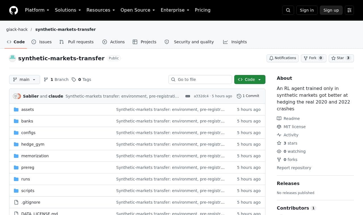
Task: Click the Sign in button
Action: point(307,10)
